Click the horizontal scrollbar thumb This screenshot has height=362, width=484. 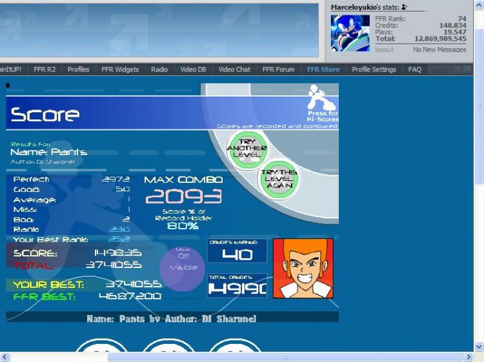(285, 357)
